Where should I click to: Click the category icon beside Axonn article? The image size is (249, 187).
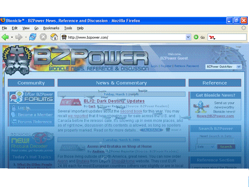[x=73, y=148]
